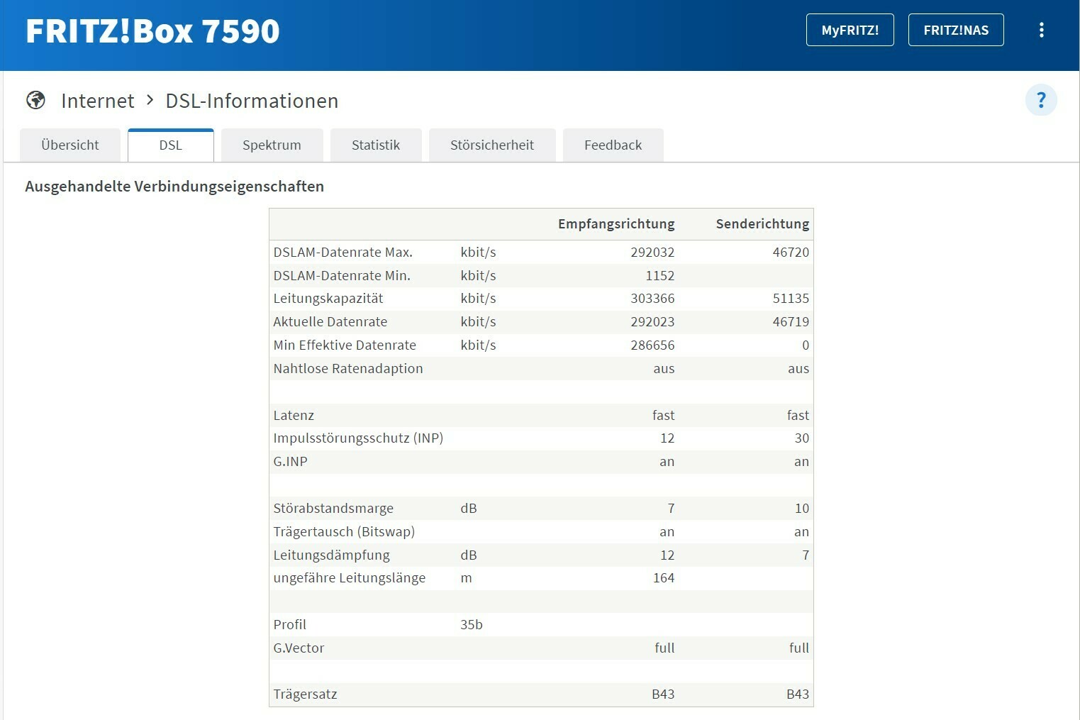Click the Trägersatz row label
This screenshot has height=720, width=1080.
305,694
